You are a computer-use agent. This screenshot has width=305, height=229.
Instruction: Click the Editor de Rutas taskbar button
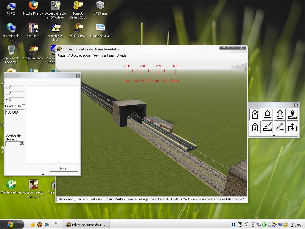tap(86, 225)
